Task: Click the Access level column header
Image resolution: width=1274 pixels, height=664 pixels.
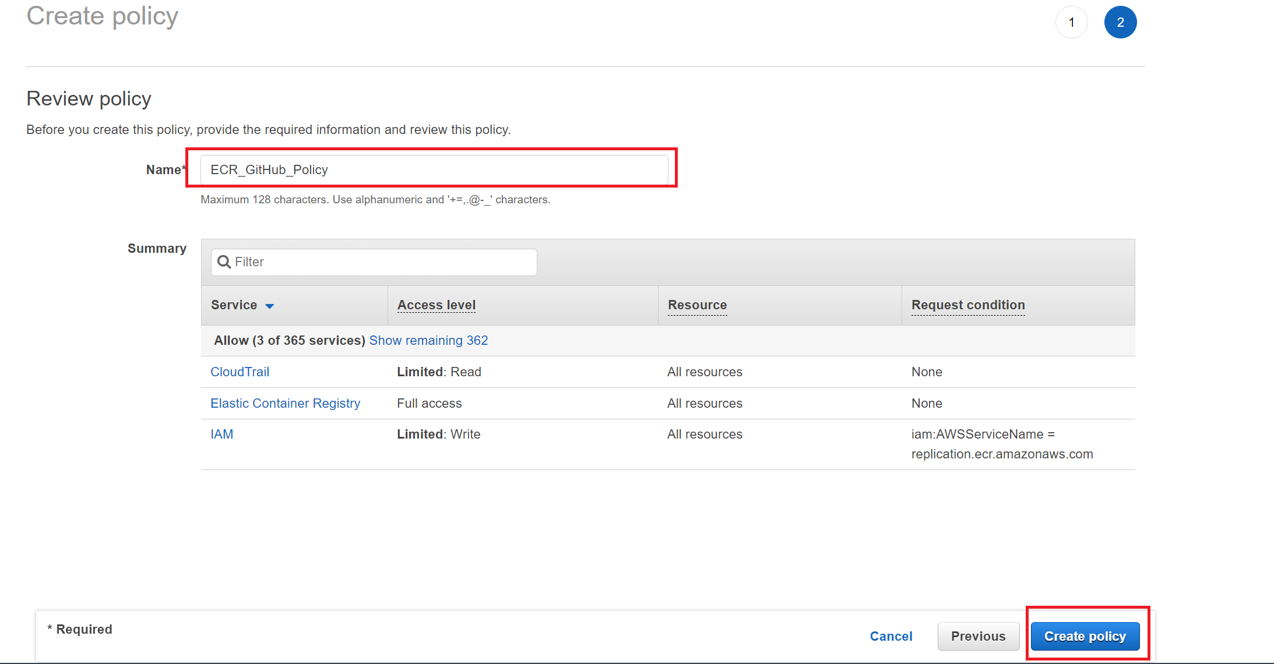Action: (x=436, y=305)
